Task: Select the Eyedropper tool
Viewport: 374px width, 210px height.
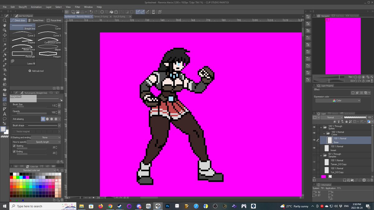Action: [x=5, y=50]
